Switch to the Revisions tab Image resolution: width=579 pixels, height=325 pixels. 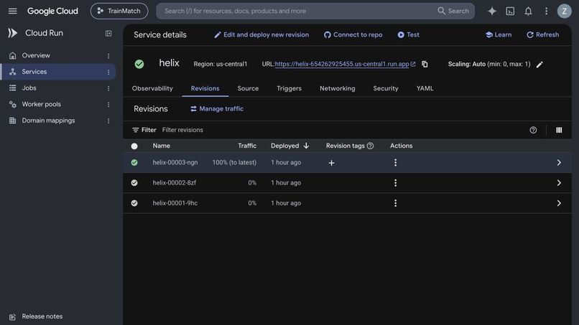pos(205,88)
